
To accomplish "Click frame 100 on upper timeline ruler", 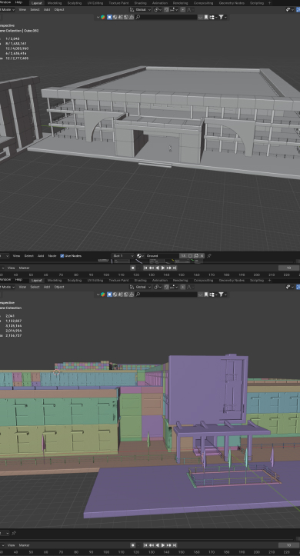I will pos(106,275).
